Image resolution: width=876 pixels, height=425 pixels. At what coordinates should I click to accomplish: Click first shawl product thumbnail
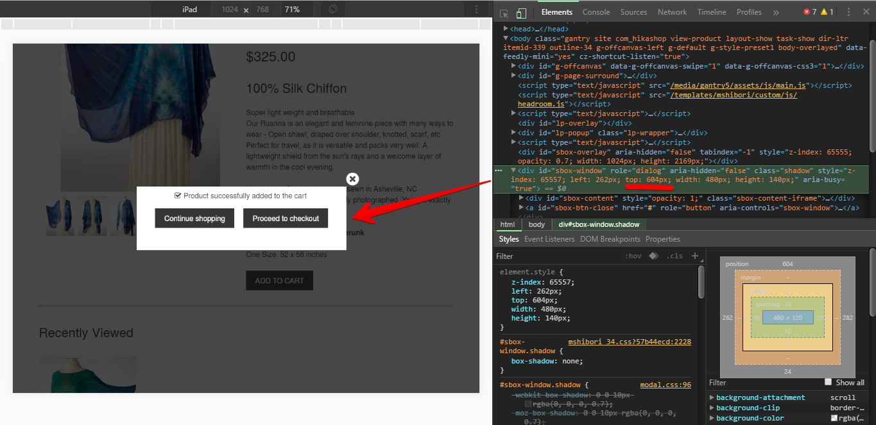tap(60, 216)
